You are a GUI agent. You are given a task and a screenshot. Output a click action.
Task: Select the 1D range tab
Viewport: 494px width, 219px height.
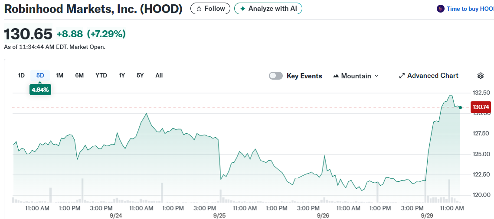[x=21, y=75]
